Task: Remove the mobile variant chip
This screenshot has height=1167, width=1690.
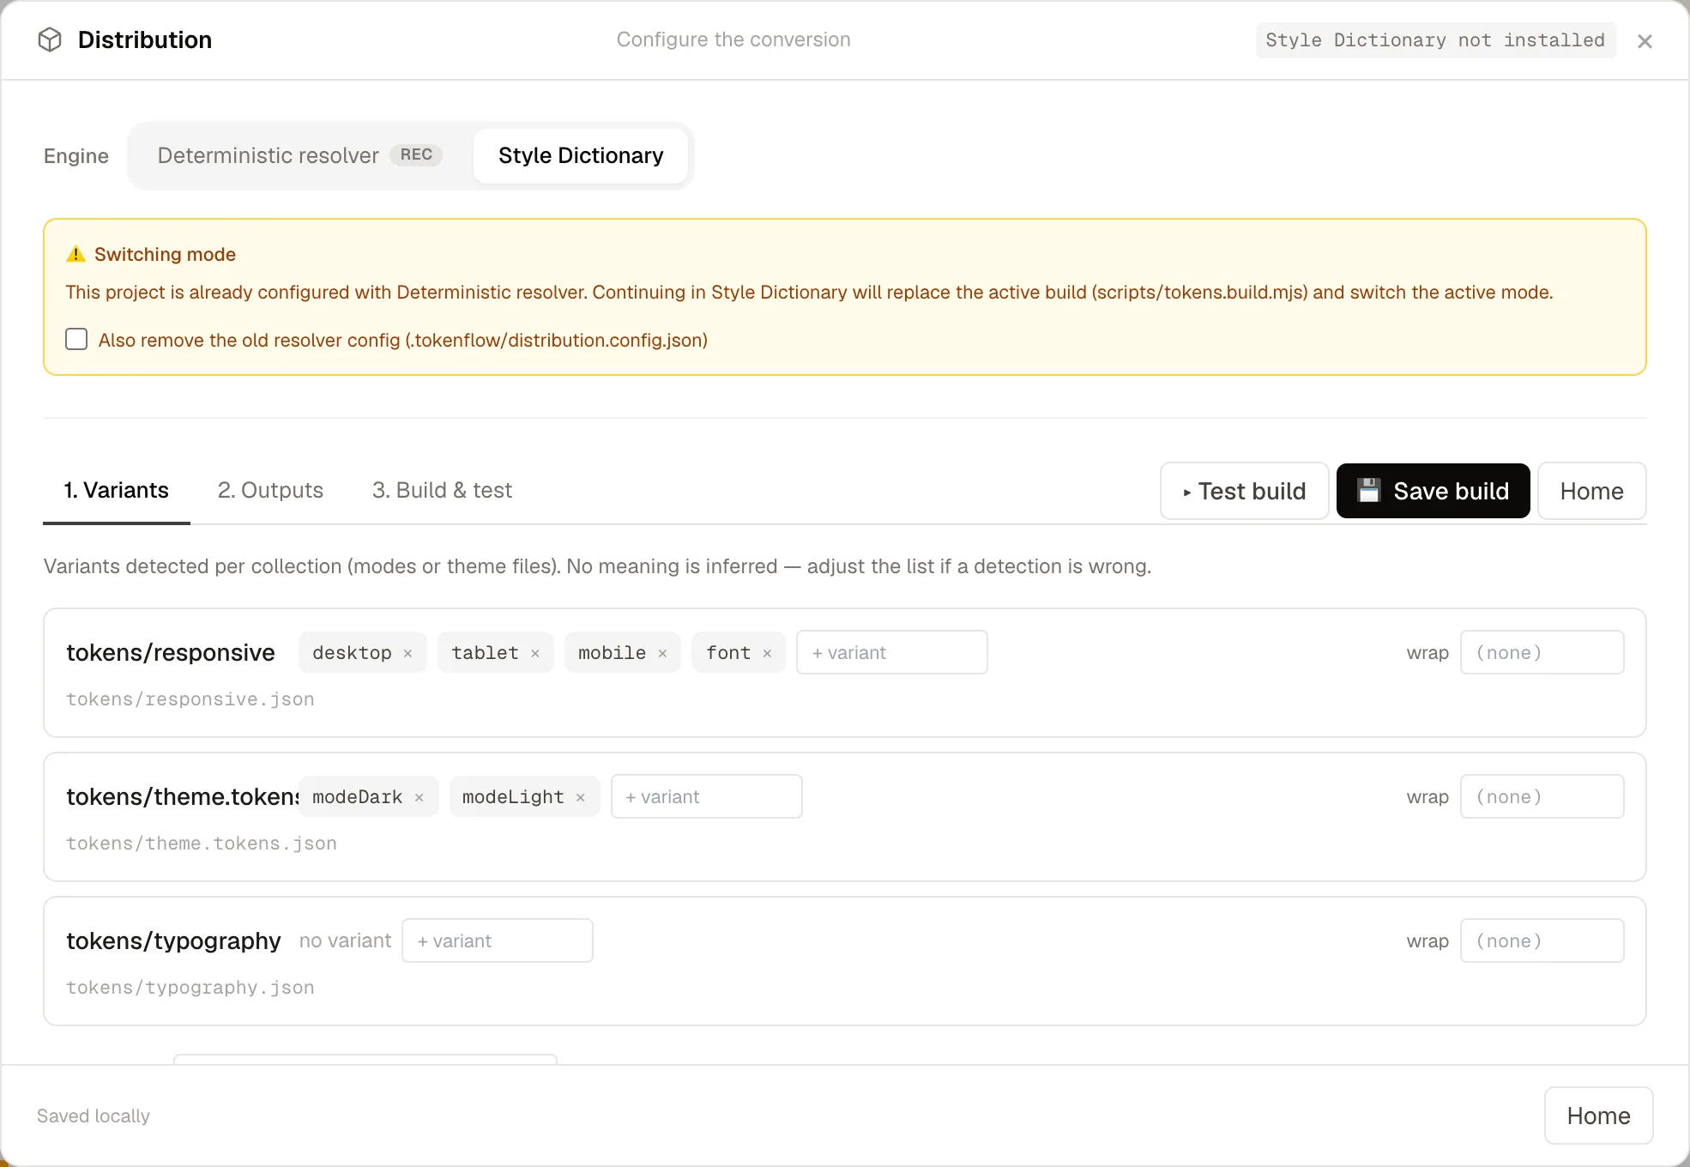Action: click(x=662, y=654)
